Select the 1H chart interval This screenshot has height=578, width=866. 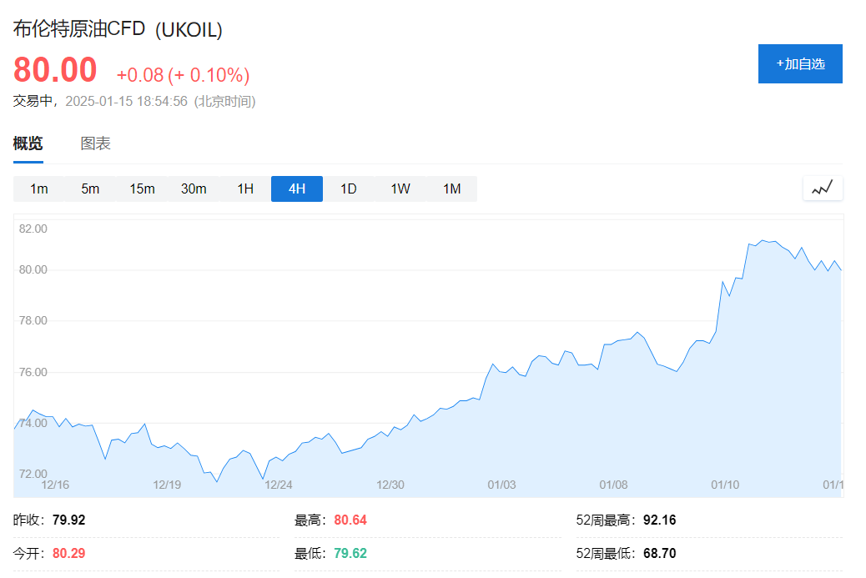[244, 188]
